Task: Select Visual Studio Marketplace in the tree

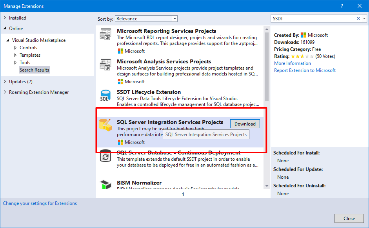Action: [39, 40]
